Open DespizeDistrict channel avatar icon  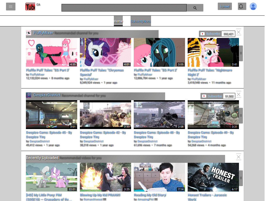click(29, 95)
